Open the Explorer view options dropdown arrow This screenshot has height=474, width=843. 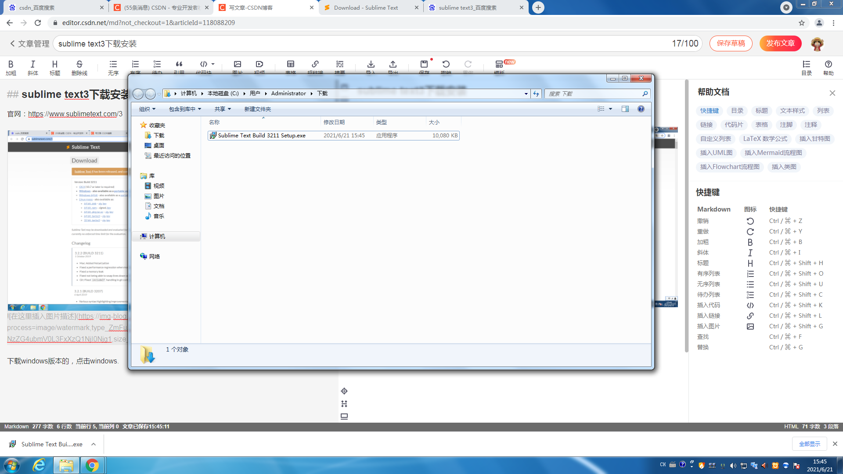click(x=610, y=109)
